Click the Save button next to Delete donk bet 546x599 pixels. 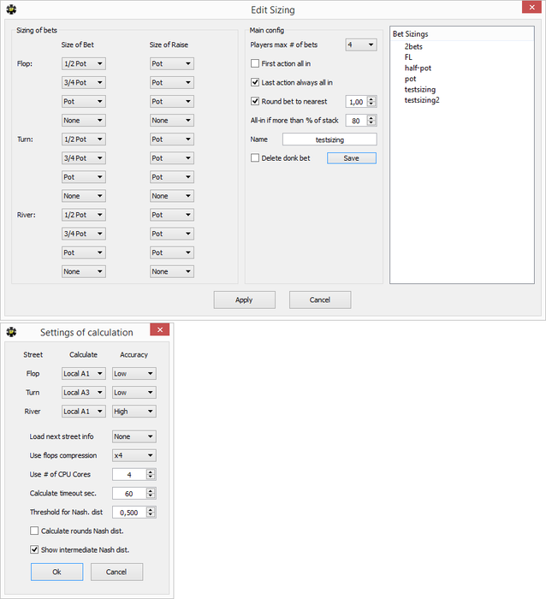pos(352,158)
